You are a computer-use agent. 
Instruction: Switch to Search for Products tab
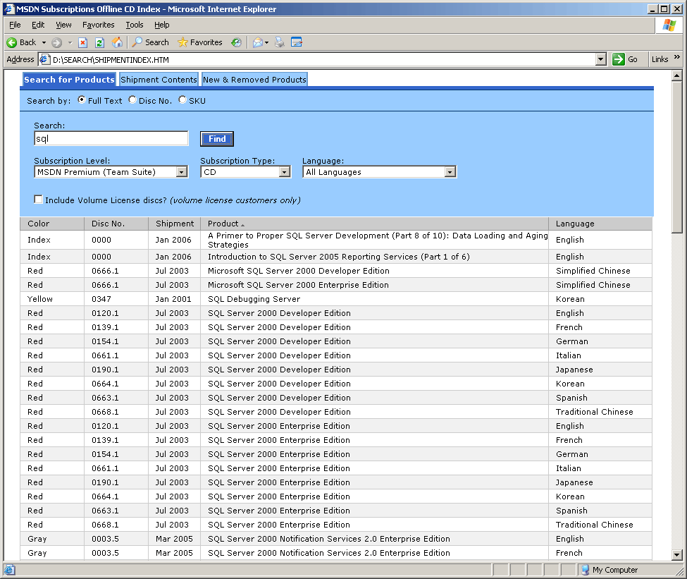point(69,80)
